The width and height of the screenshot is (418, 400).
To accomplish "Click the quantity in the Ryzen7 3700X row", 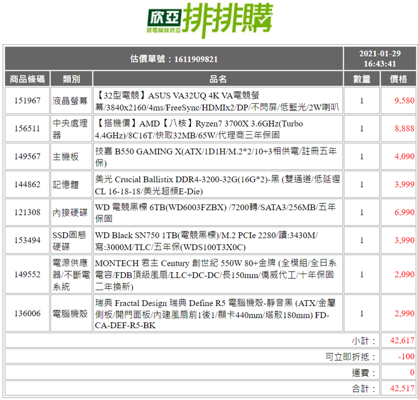I will coord(362,128).
